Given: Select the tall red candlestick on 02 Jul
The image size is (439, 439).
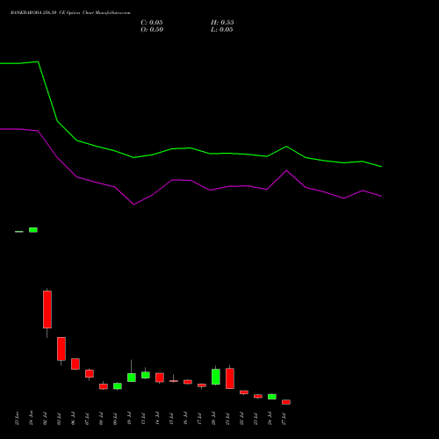Looking at the screenshot, I should tap(47, 309).
